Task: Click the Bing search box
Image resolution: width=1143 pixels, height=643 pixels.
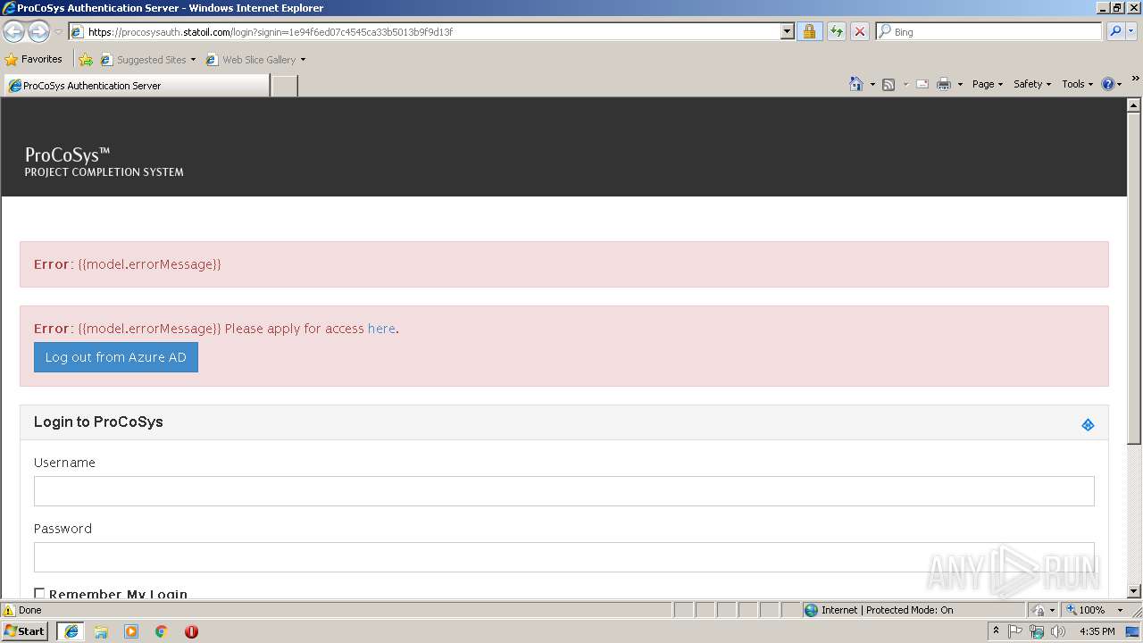Action: click(x=989, y=31)
